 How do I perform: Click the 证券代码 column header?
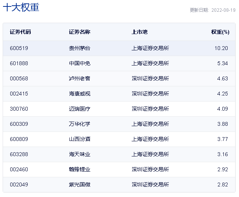click(20, 32)
